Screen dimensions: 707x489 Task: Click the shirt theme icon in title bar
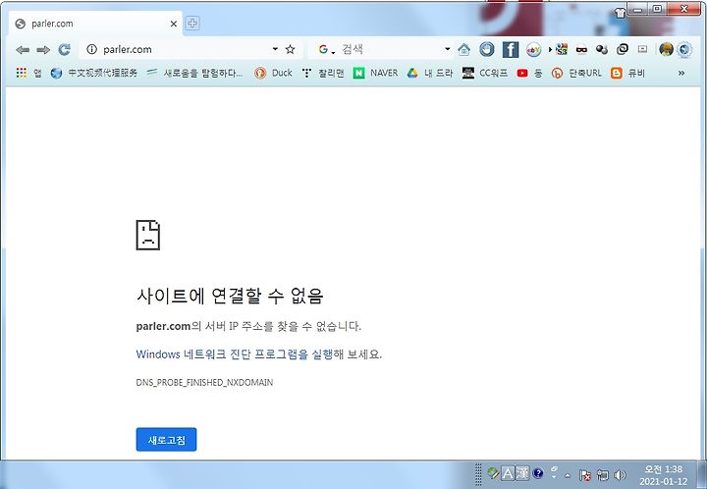tap(620, 13)
